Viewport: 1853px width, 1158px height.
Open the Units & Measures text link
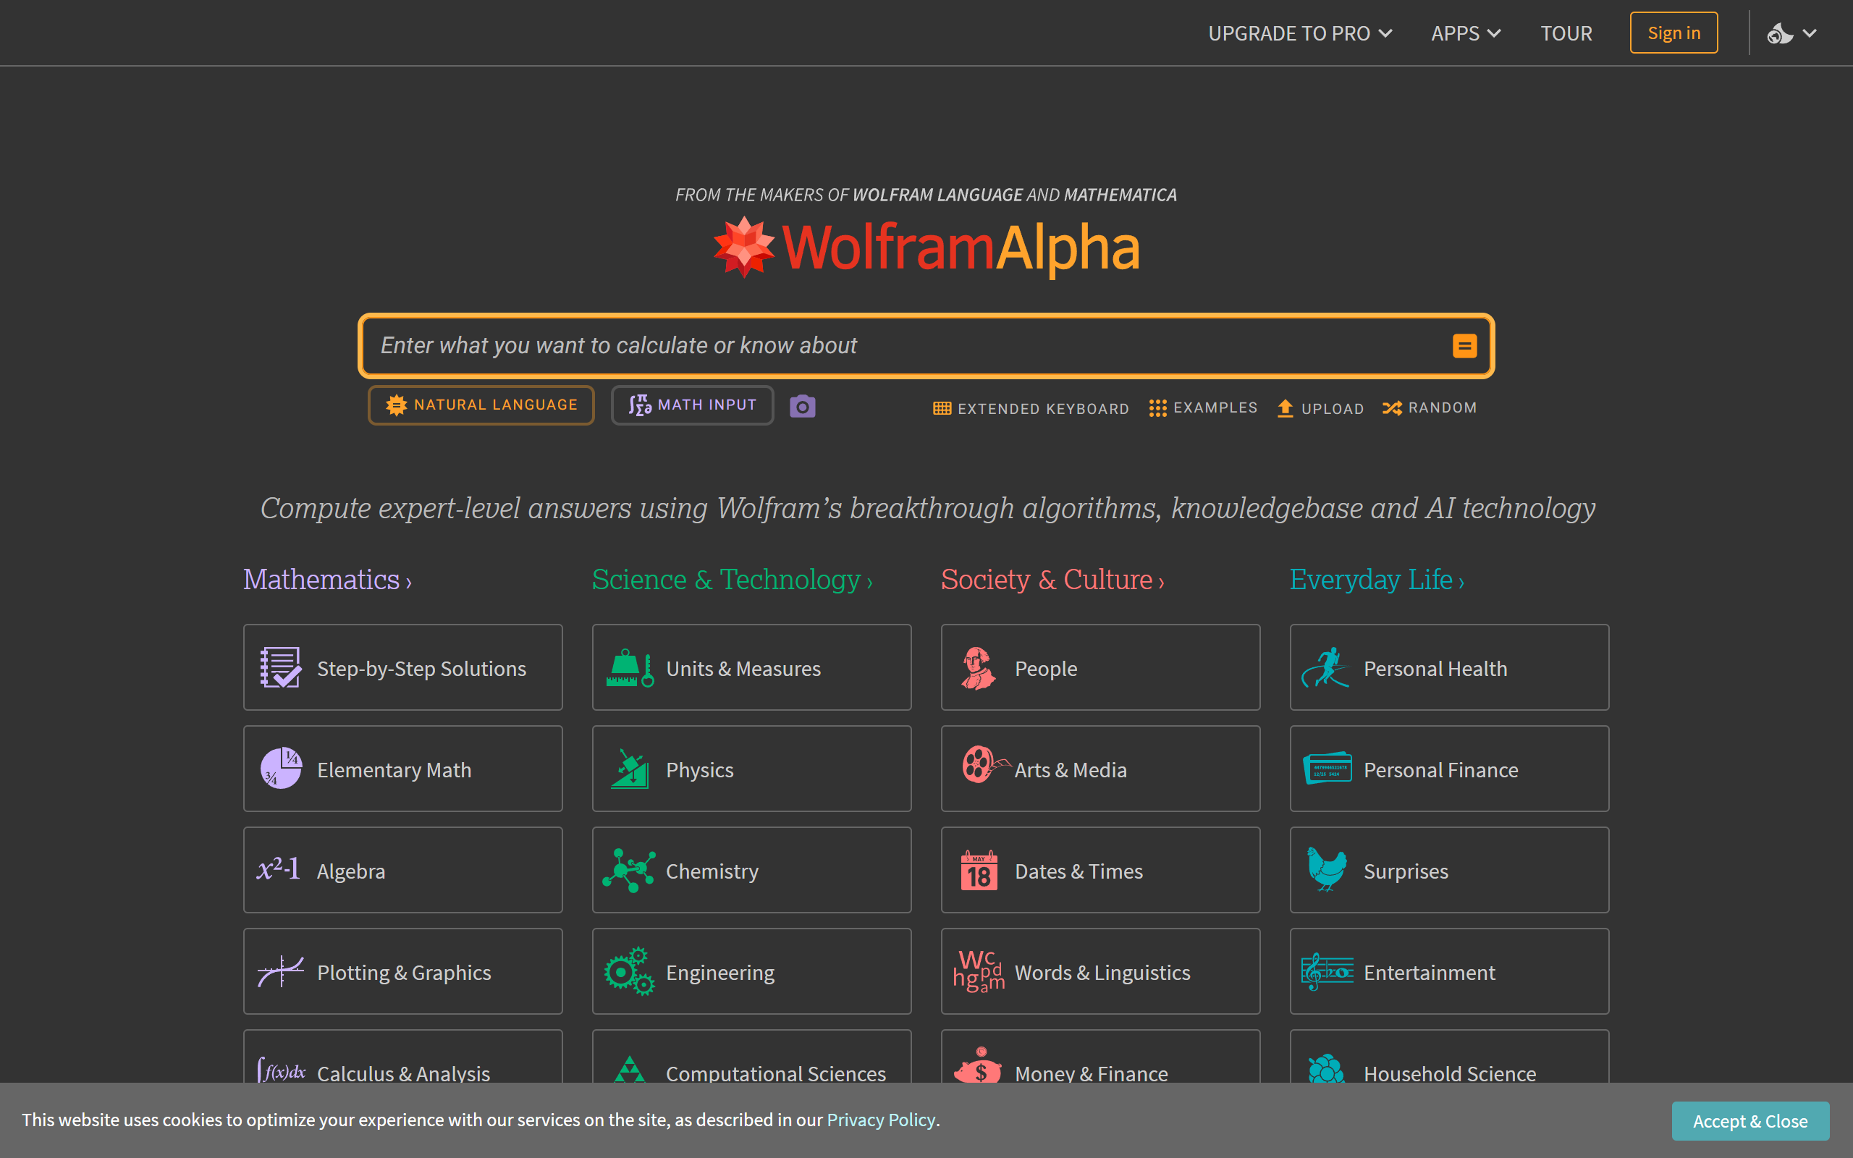743,669
